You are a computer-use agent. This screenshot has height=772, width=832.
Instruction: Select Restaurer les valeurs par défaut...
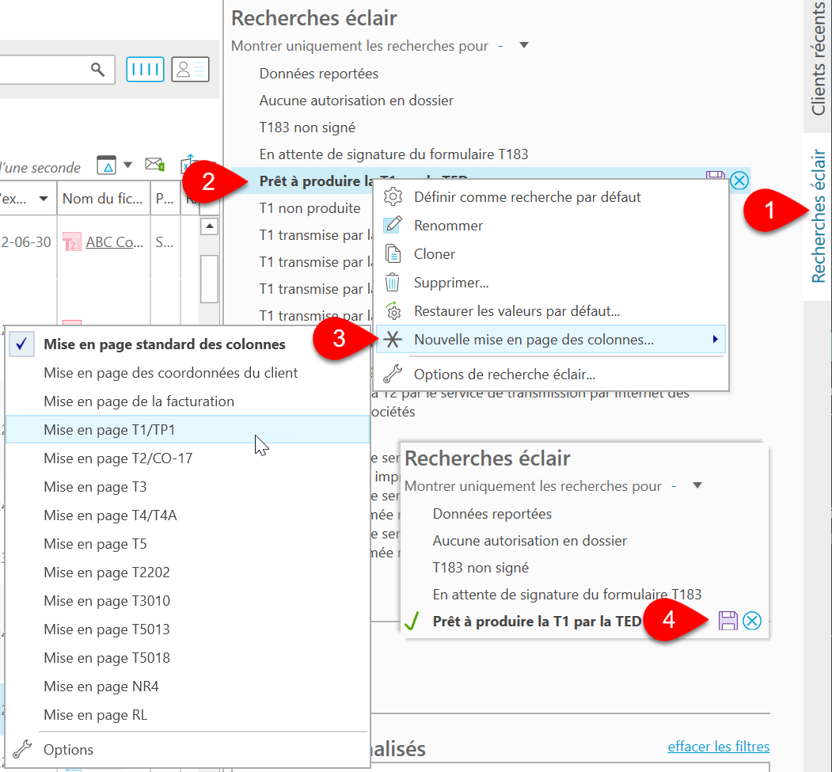point(517,311)
